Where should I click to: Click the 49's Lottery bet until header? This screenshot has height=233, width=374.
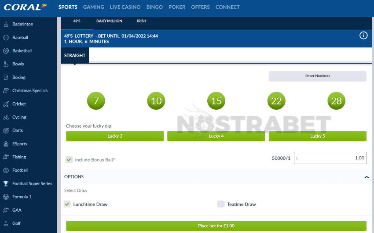111,36
